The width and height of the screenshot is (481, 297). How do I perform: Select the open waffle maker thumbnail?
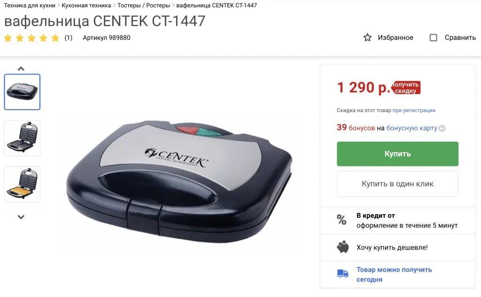coord(22,138)
